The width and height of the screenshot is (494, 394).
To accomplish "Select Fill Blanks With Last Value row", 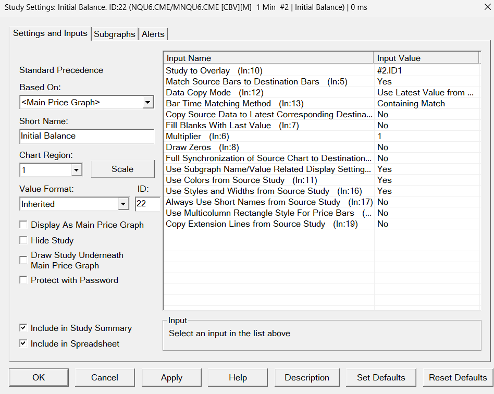I will pyautogui.click(x=322, y=125).
